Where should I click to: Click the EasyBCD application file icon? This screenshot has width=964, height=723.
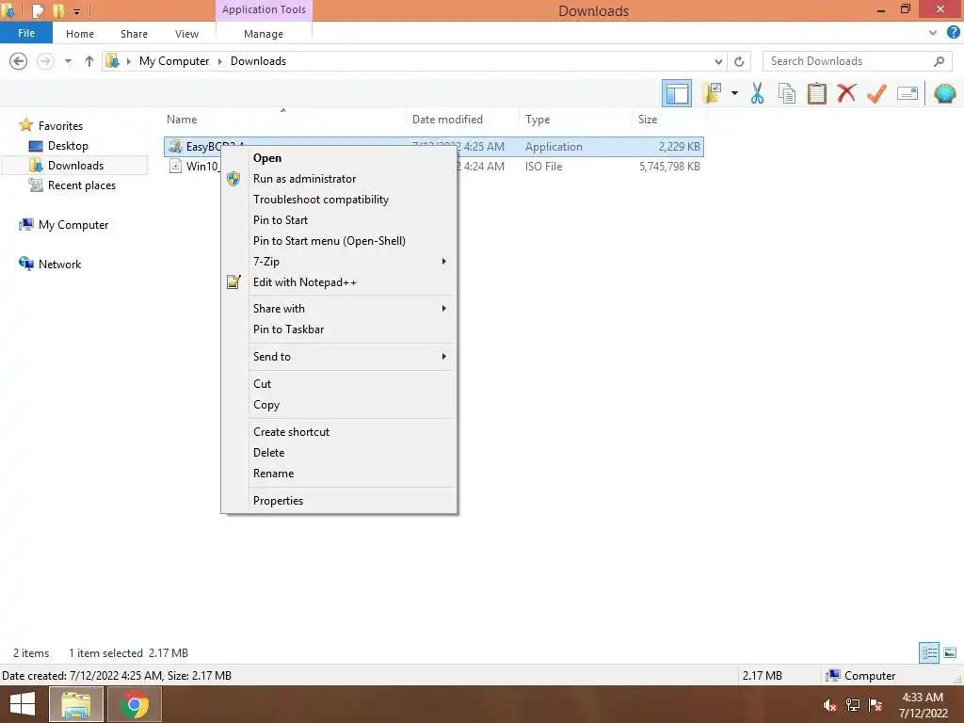pos(175,146)
